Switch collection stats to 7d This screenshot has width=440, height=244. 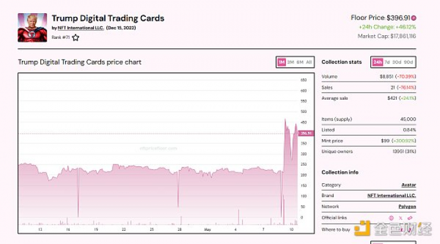click(387, 62)
